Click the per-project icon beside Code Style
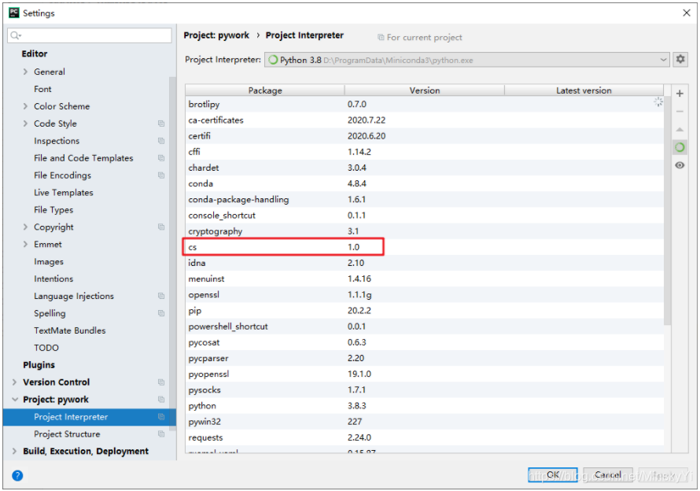Screen dimensions: 700x491 (x=161, y=124)
